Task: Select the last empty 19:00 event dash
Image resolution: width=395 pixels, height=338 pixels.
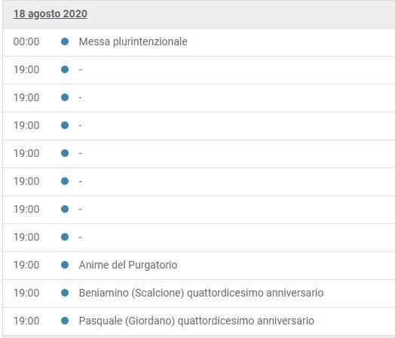Action: [x=81, y=237]
